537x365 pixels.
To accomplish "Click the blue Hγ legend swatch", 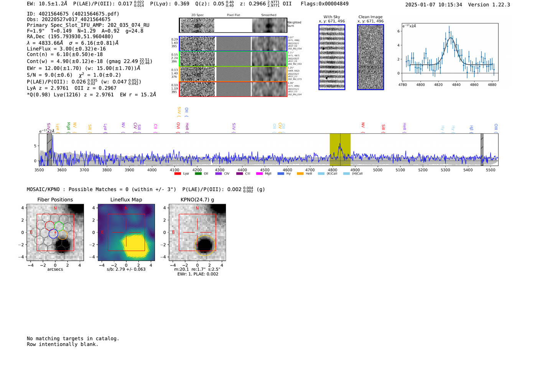I will (281, 173).
